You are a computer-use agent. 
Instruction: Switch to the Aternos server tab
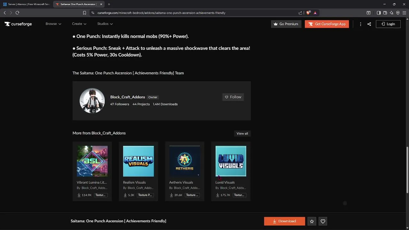click(x=26, y=4)
